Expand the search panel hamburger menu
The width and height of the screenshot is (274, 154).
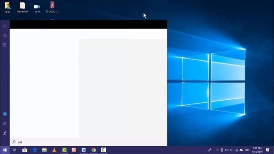pos(5,26)
